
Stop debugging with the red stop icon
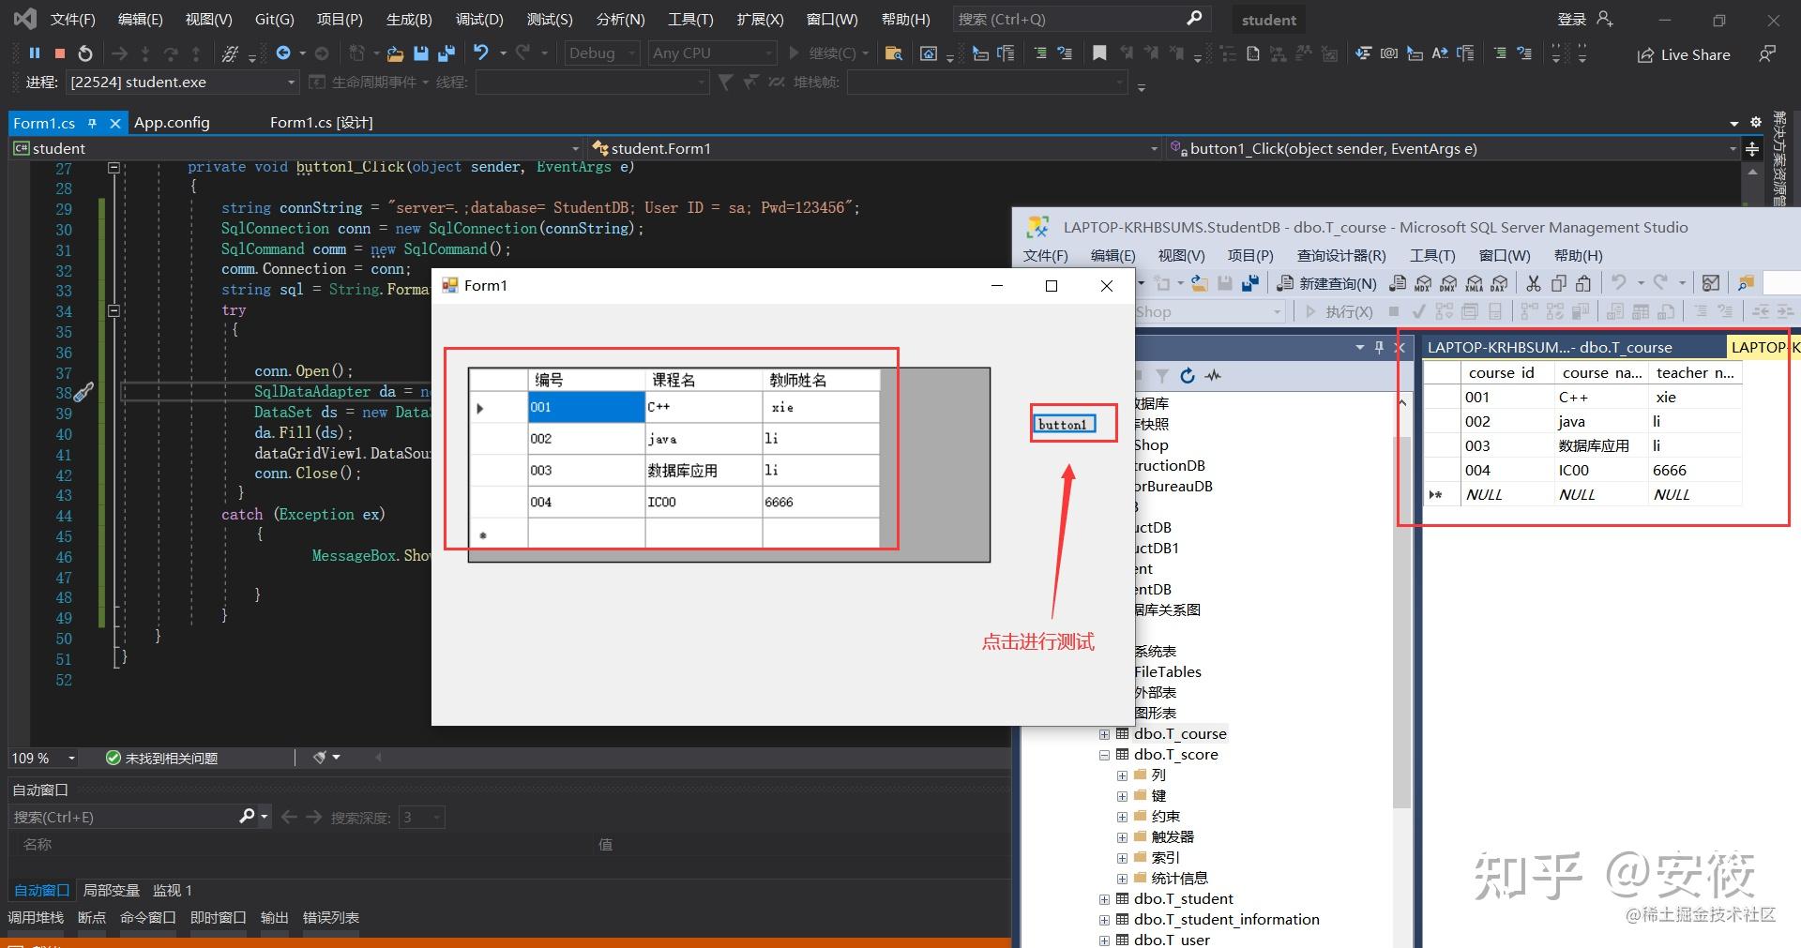(58, 53)
